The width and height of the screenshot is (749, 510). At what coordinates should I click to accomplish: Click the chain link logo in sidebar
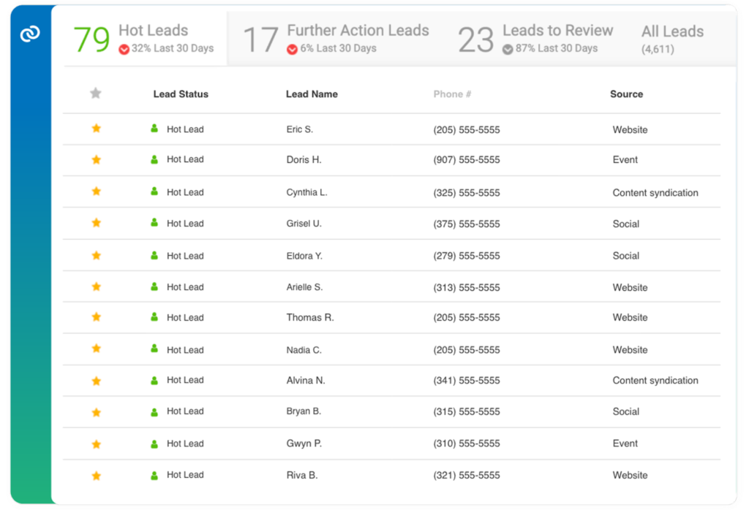(30, 34)
